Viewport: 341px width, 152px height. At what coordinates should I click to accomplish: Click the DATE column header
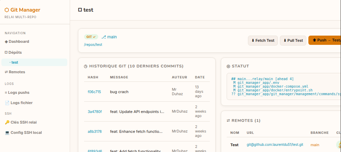point(200,77)
